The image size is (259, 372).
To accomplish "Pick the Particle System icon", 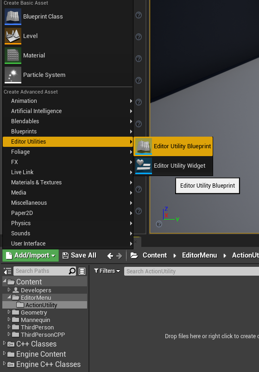I will pyautogui.click(x=13, y=75).
